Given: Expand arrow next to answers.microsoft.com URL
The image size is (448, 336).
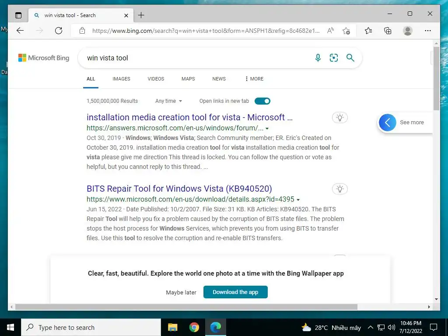Looking at the screenshot, I should (267, 129).
